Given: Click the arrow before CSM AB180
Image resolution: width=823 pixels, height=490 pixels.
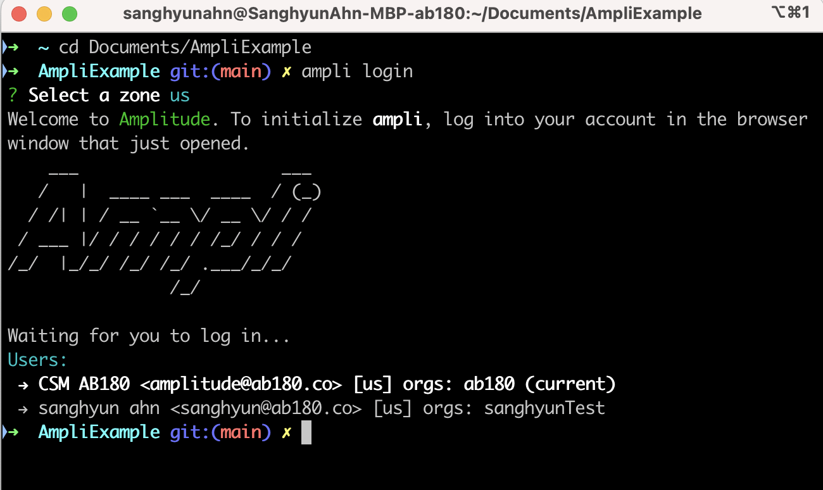Looking at the screenshot, I should point(23,385).
